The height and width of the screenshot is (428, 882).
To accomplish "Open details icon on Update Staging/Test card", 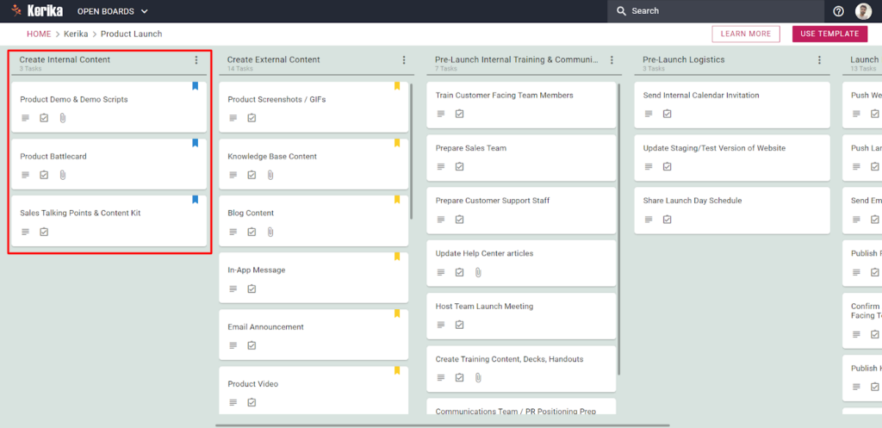I will click(x=649, y=166).
